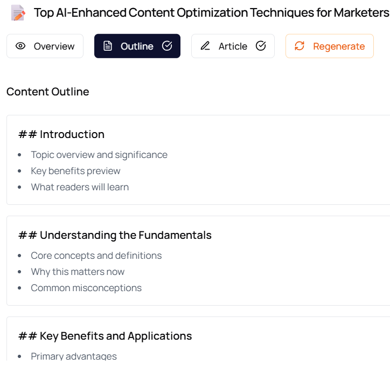Click the eye icon in Overview tab
Viewport: 390px width, 365px height.
click(20, 46)
